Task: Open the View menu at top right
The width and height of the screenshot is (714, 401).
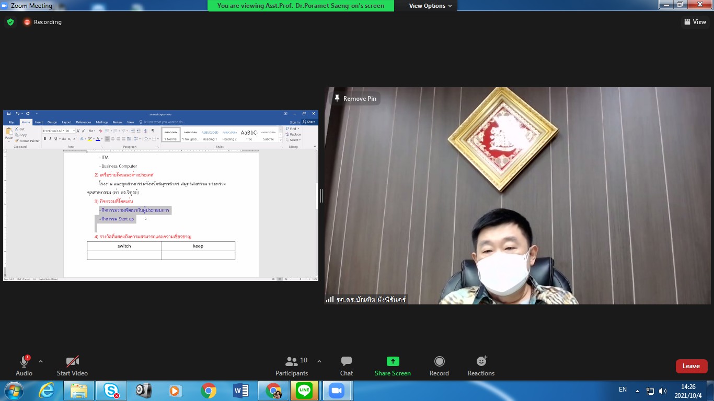Action: pos(695,22)
